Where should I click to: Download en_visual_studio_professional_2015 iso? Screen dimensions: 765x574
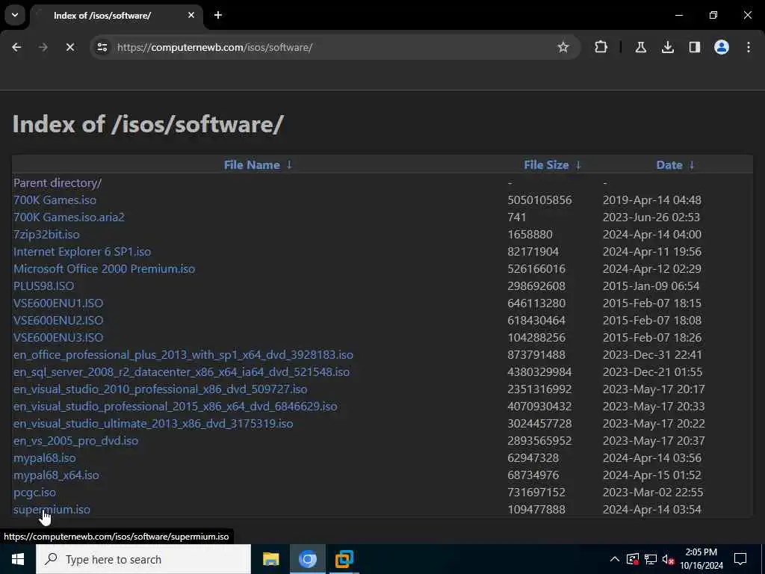(x=175, y=406)
